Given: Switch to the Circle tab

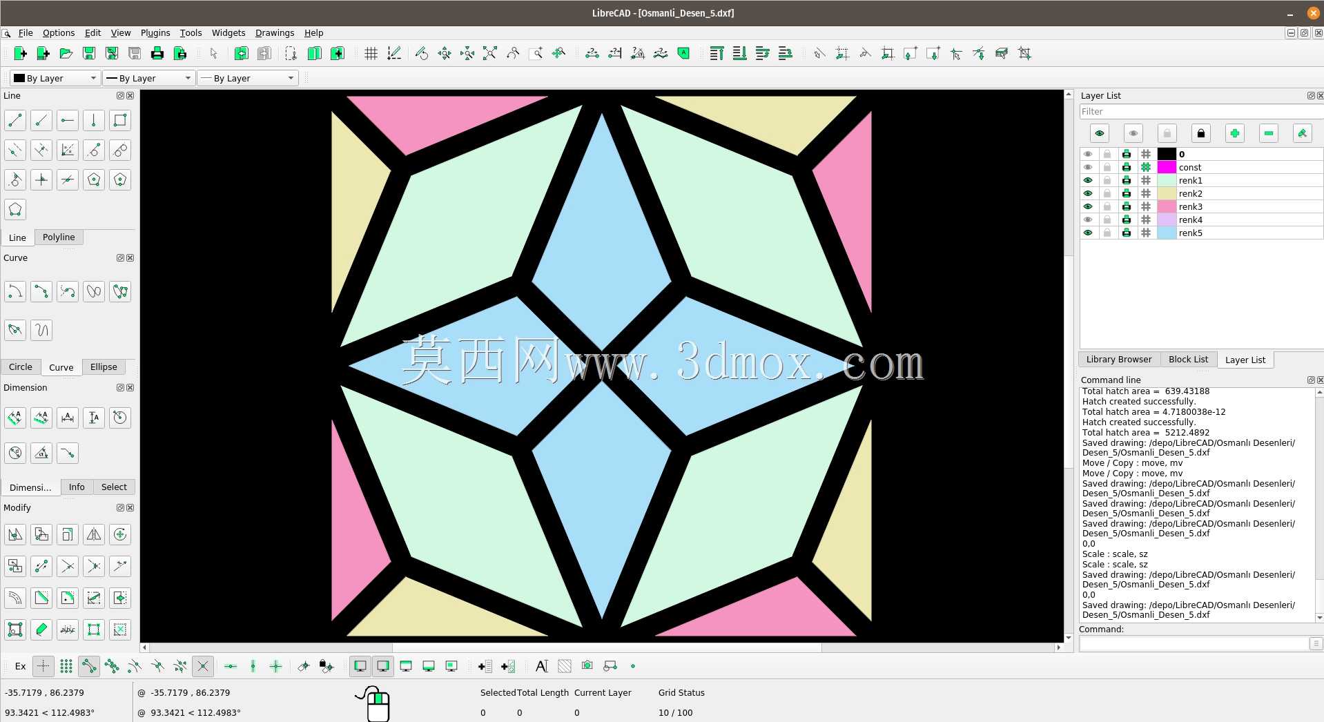Looking at the screenshot, I should pyautogui.click(x=21, y=367).
